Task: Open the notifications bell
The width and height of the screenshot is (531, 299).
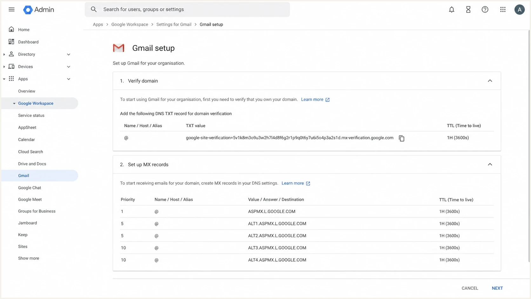Action: [452, 10]
